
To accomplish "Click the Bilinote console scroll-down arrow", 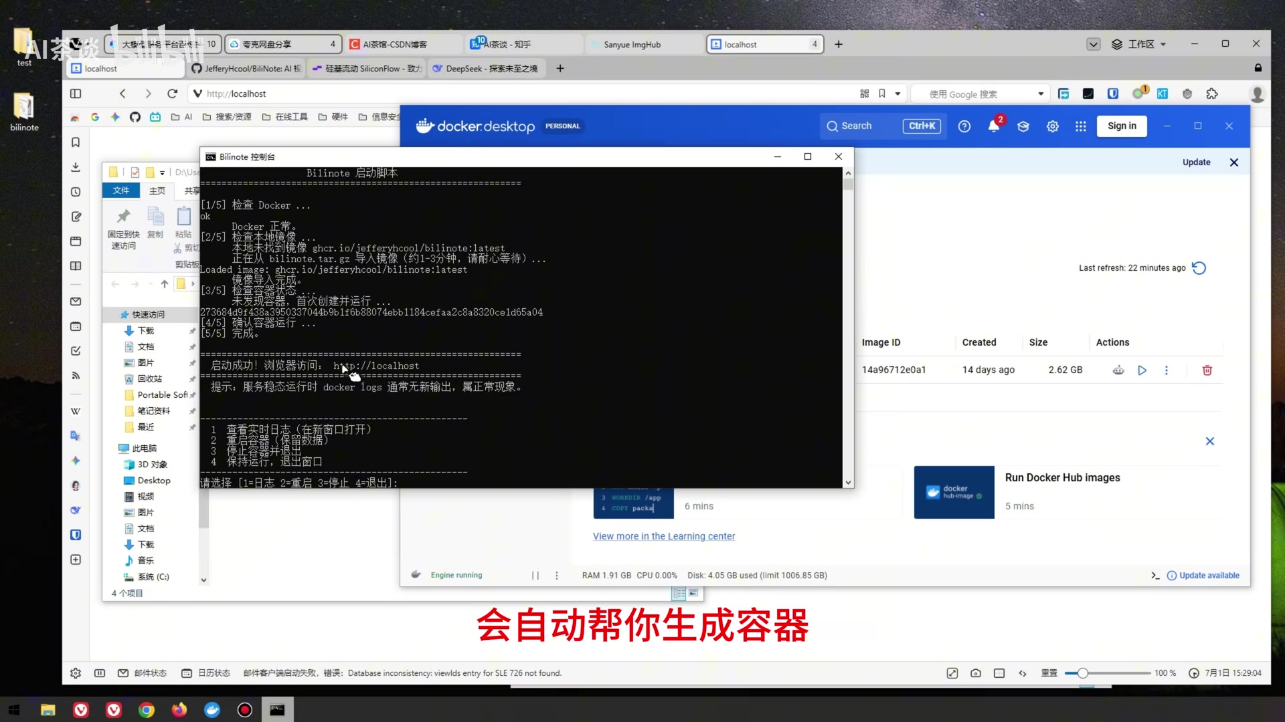I will point(848,483).
